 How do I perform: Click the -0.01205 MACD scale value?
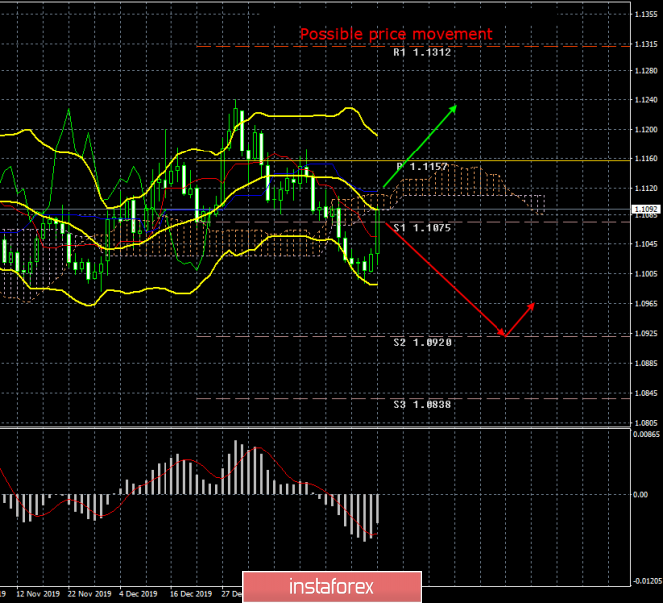646,581
